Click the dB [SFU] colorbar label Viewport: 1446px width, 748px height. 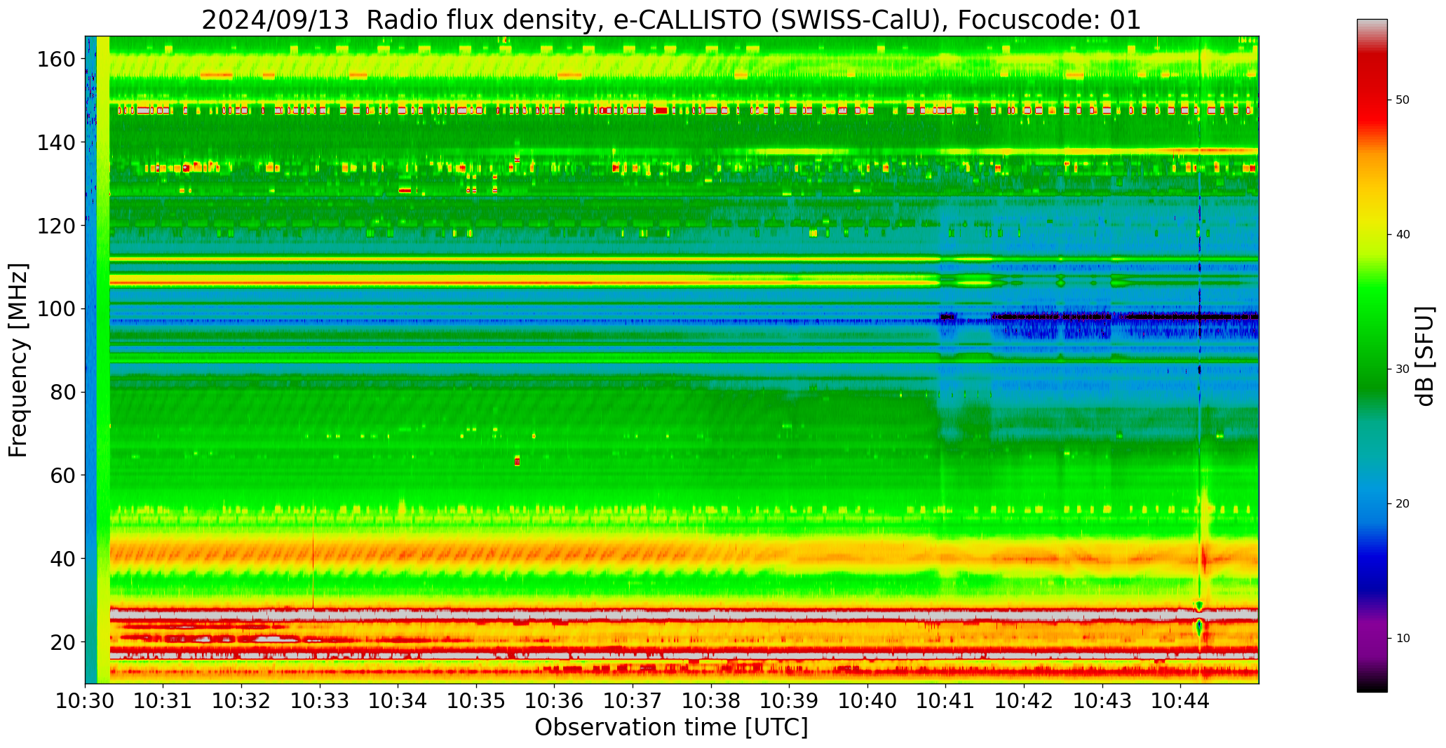[x=1424, y=356]
